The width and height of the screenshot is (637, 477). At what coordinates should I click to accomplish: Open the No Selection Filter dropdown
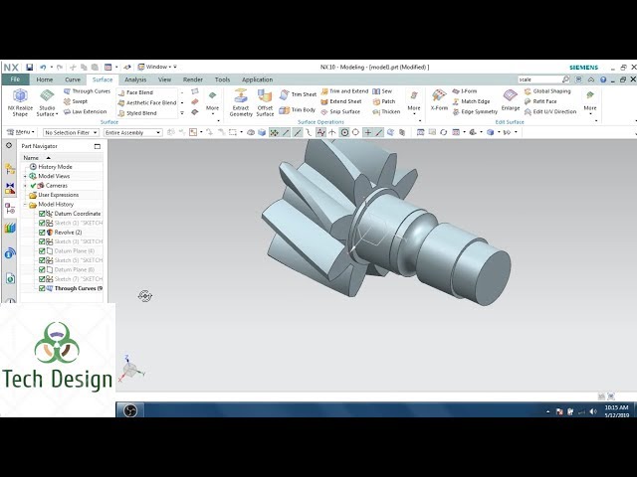[x=71, y=132]
